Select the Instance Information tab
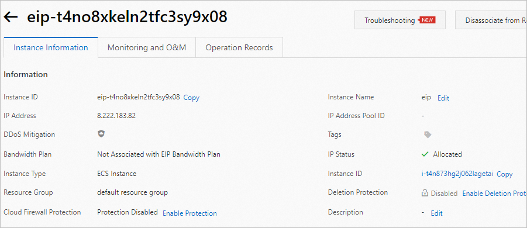This screenshot has height=228, width=527. pos(51,47)
